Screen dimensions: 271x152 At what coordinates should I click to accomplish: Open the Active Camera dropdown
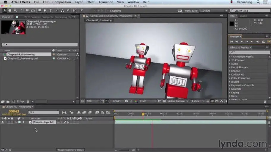178,101
